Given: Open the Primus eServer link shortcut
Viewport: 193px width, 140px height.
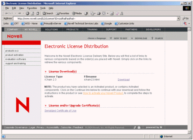Looking at the screenshot, I should 51,23.
